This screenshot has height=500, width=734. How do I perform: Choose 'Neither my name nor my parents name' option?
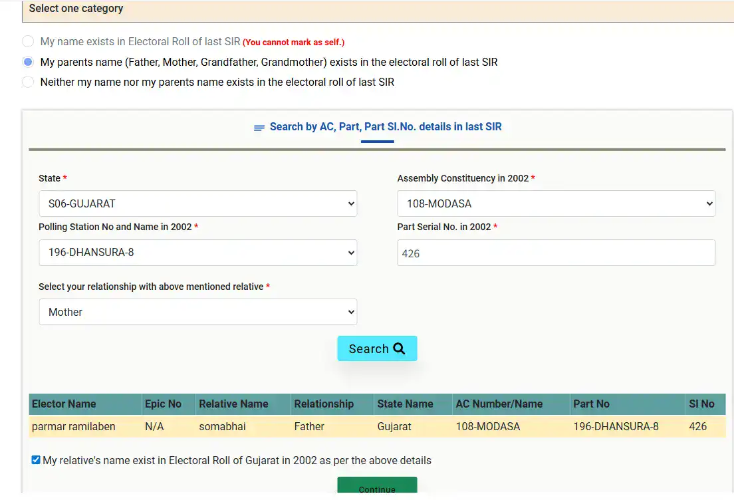click(x=28, y=82)
